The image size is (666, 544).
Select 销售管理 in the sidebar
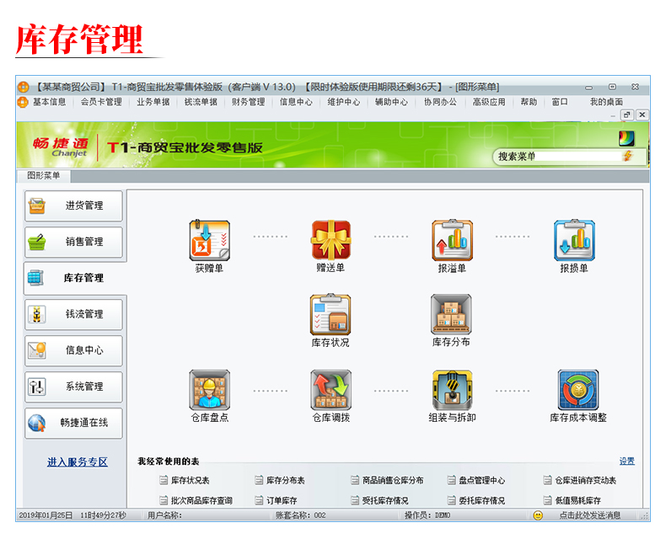[x=73, y=242]
